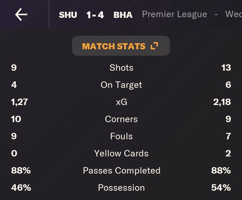The image size is (242, 200).
Task: Click the SHU team abbreviation
Action: [68, 15]
